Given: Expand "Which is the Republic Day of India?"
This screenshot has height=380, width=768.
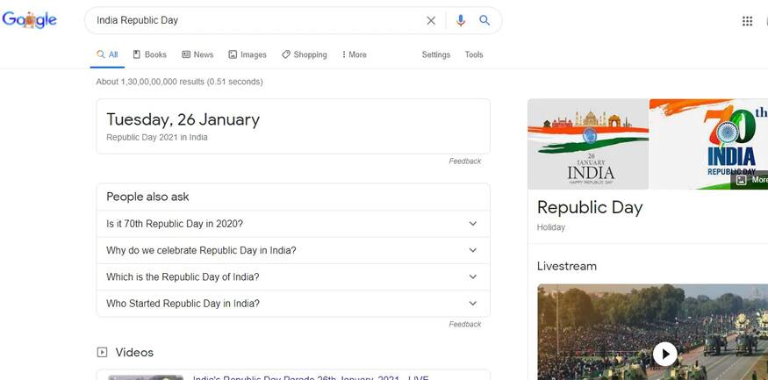Looking at the screenshot, I should 293,277.
